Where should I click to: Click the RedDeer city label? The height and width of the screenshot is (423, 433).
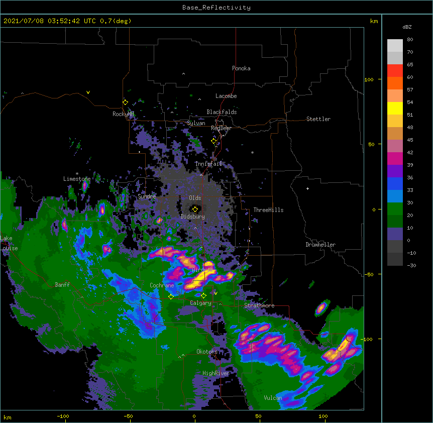coord(221,128)
